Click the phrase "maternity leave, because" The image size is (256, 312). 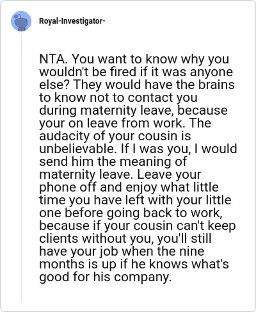pyautogui.click(x=154, y=110)
